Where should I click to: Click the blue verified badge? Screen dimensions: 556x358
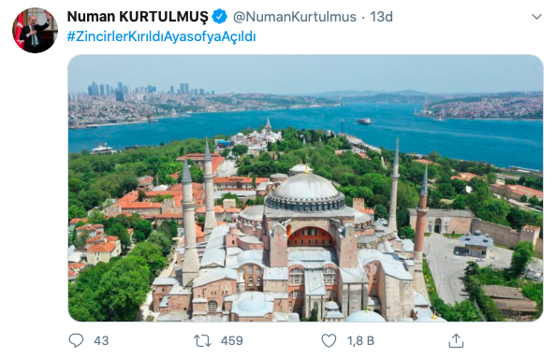219,17
